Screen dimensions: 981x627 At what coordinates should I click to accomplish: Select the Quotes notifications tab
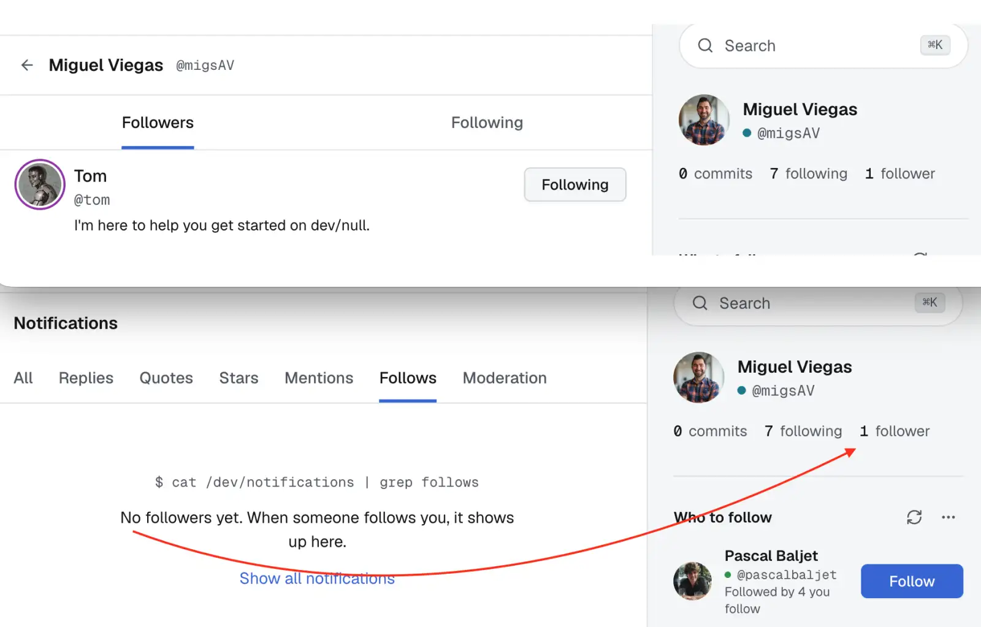tap(166, 378)
